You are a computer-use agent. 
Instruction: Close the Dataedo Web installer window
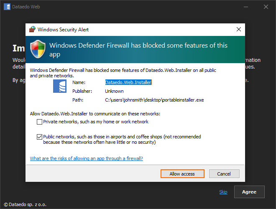click(x=266, y=7)
